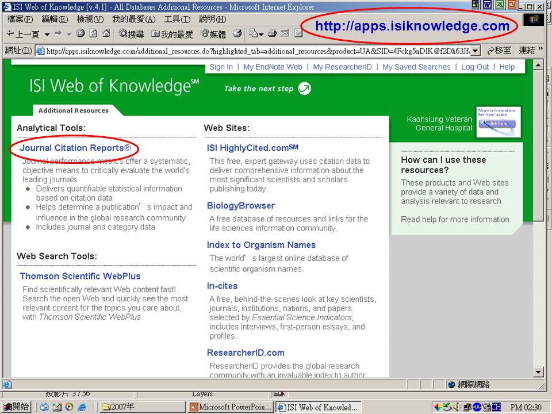Viewport: 552px width, 414px height.
Task: Switch to the Microsoft PowerPoint taskbar button
Action: click(x=231, y=407)
